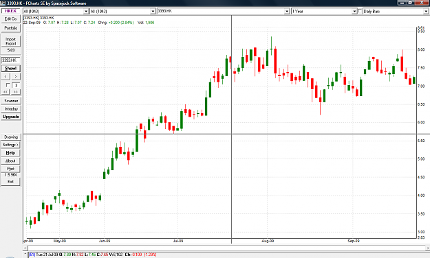Go to next symbol with > button
The image size is (430, 258).
(x=16, y=77)
